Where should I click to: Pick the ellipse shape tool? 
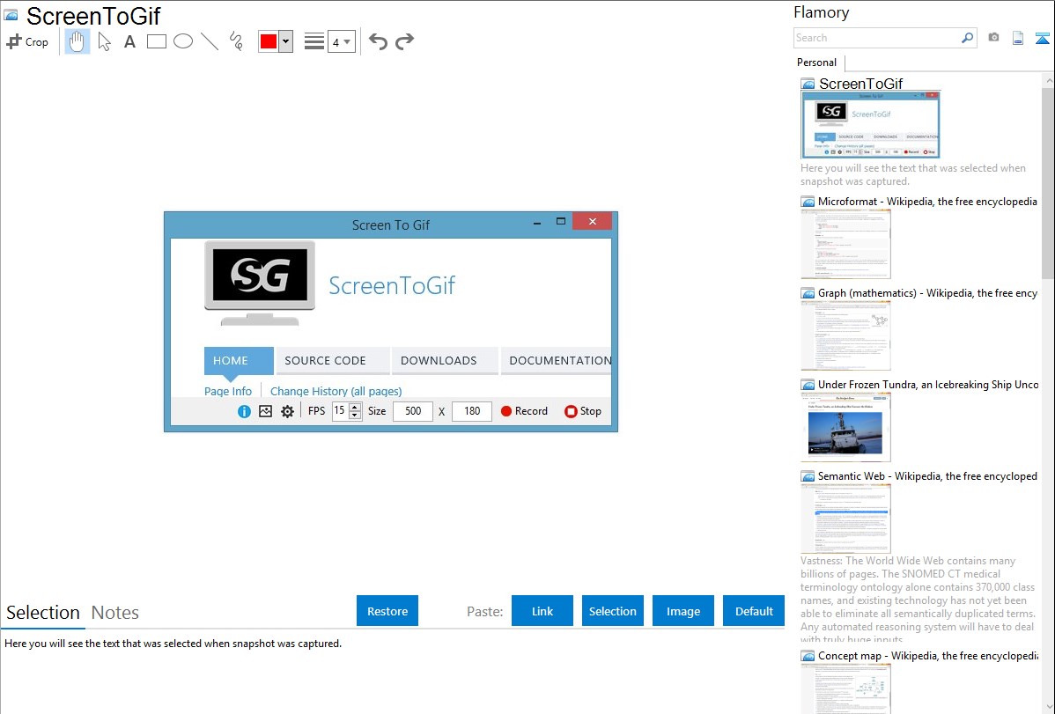click(x=183, y=41)
